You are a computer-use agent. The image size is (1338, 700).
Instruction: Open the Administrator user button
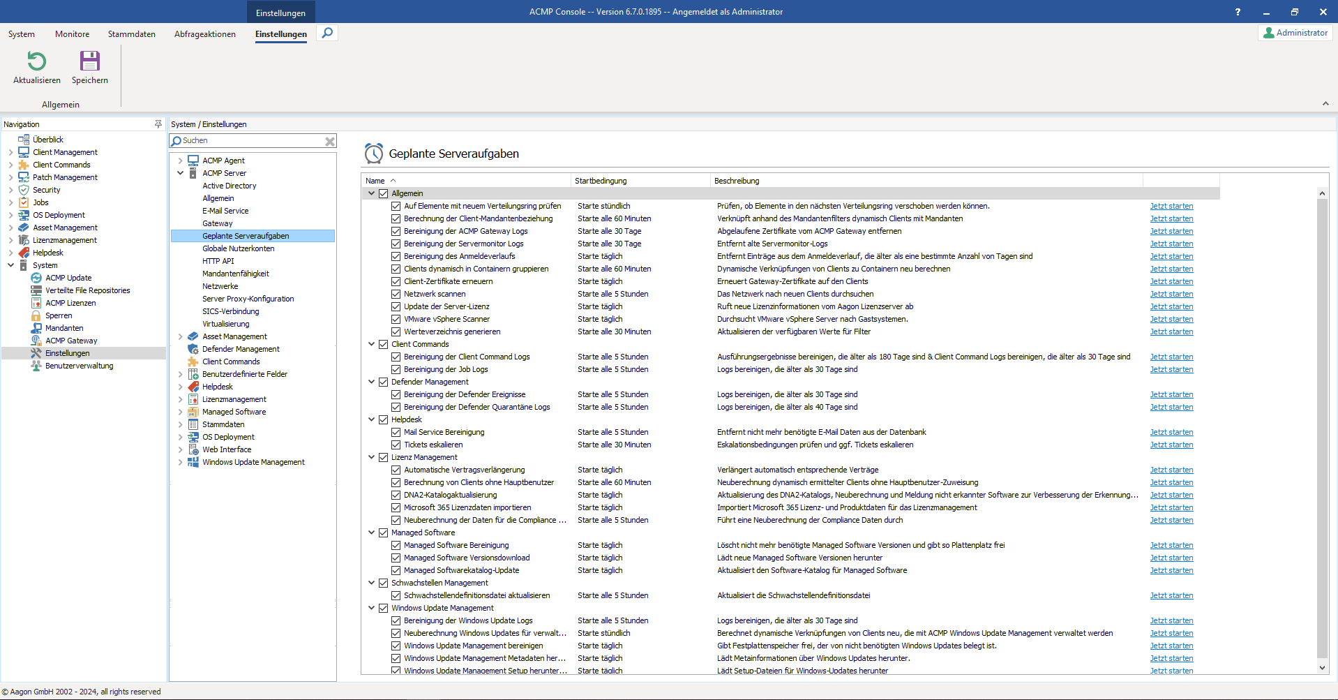(1295, 33)
